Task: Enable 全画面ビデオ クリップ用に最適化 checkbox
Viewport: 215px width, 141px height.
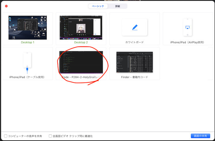Action: point(50,136)
